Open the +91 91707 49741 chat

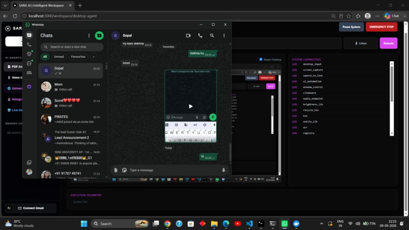coord(71,174)
